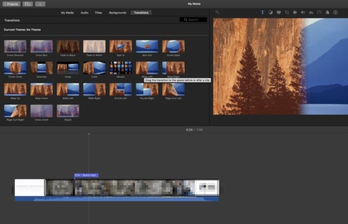Choose the Page Curl Right transition
The height and width of the screenshot is (224, 348).
[x=15, y=111]
